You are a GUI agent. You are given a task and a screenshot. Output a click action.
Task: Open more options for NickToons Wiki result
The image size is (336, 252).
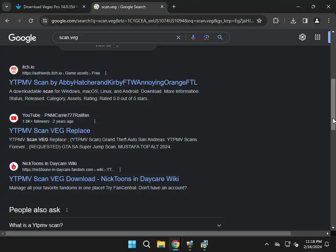coord(120,170)
